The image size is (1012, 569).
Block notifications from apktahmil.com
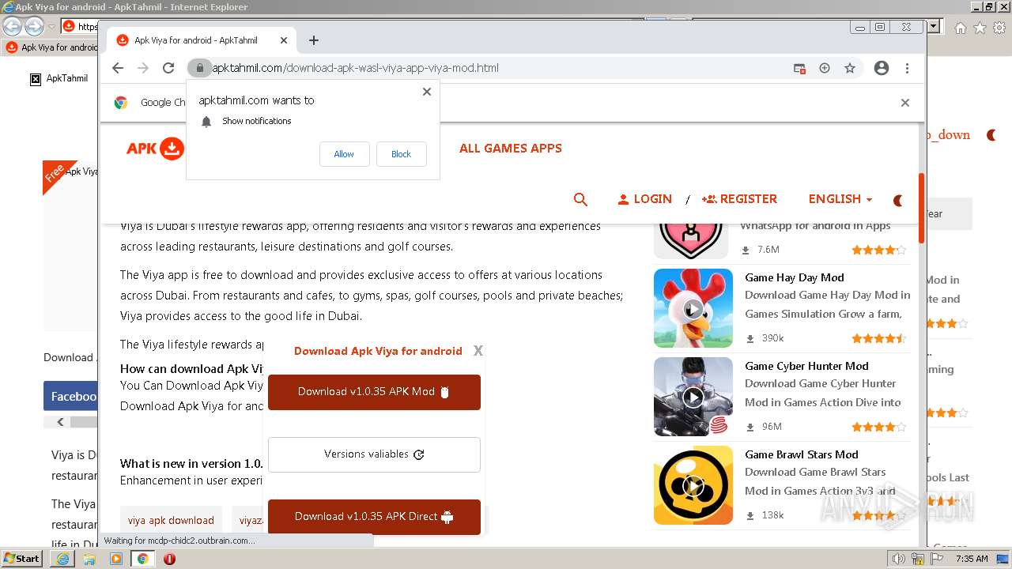pos(401,154)
